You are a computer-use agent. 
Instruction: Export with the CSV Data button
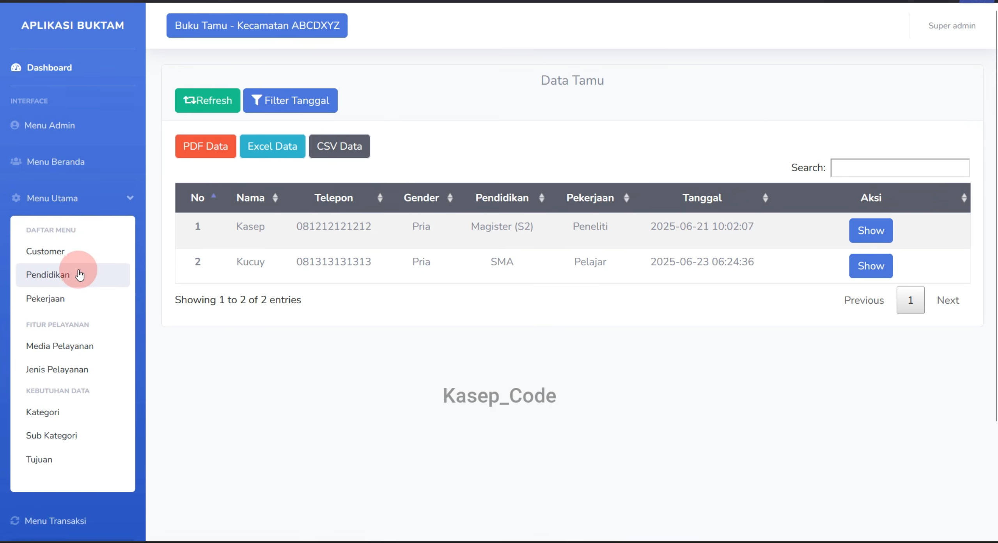click(339, 146)
